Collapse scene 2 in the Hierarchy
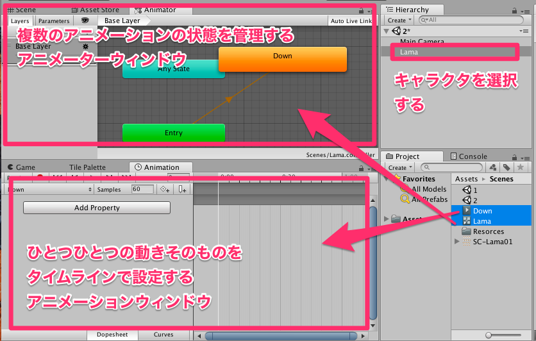This screenshot has height=341, width=536. point(386,31)
